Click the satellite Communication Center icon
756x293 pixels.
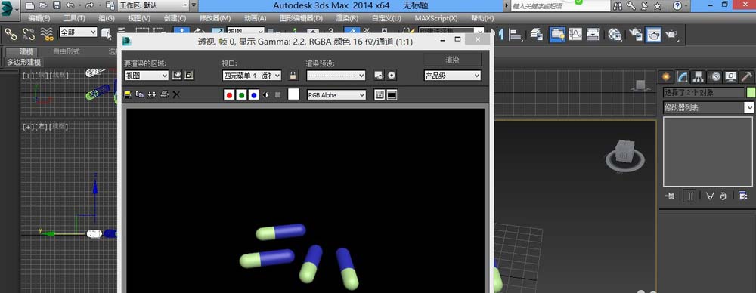[644, 6]
